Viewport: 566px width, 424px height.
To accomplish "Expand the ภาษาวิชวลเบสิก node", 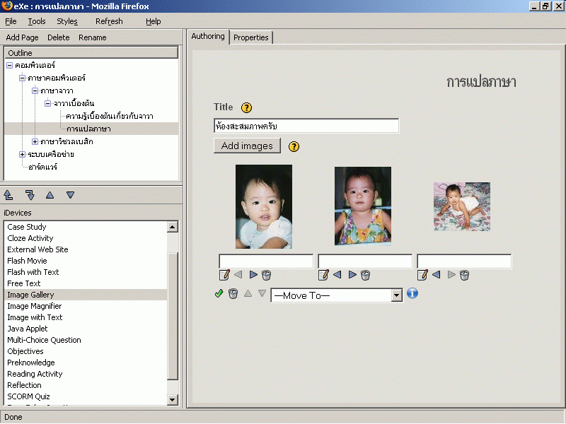I will [35, 142].
